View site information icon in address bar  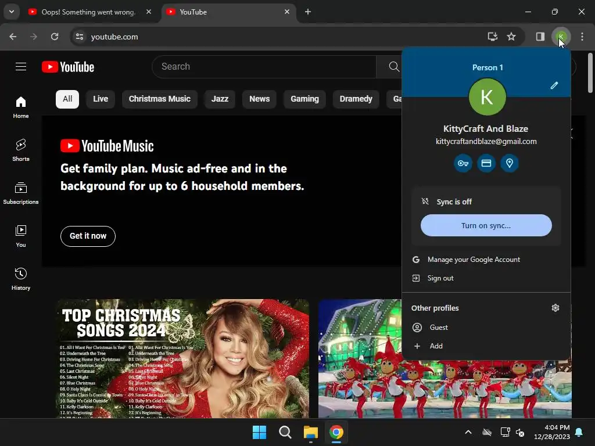80,37
